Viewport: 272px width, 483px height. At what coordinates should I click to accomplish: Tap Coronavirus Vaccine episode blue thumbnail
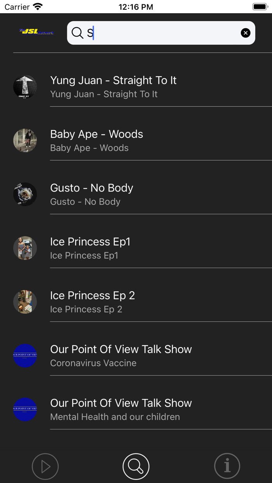pyautogui.click(x=25, y=356)
